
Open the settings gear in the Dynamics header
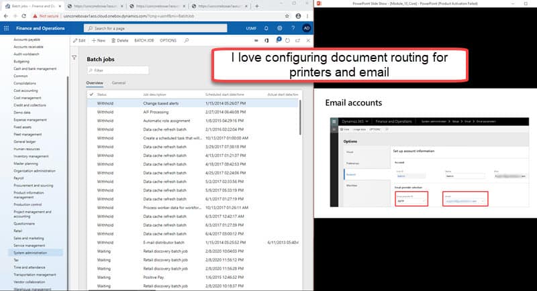coord(280,28)
